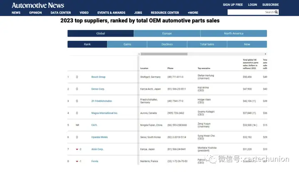
Task: Click the Stuttgart, Germany cell
Action: pyautogui.click(x=150, y=77)
